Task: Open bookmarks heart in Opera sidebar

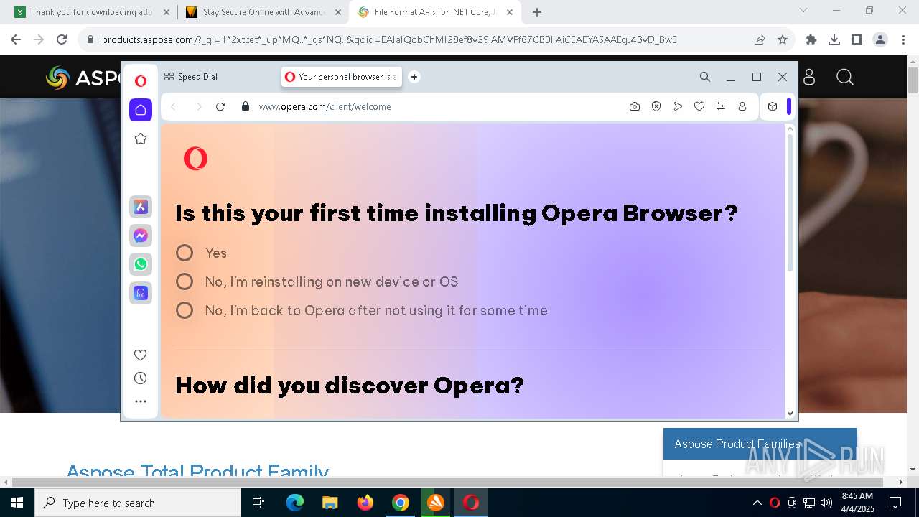Action: coord(141,355)
